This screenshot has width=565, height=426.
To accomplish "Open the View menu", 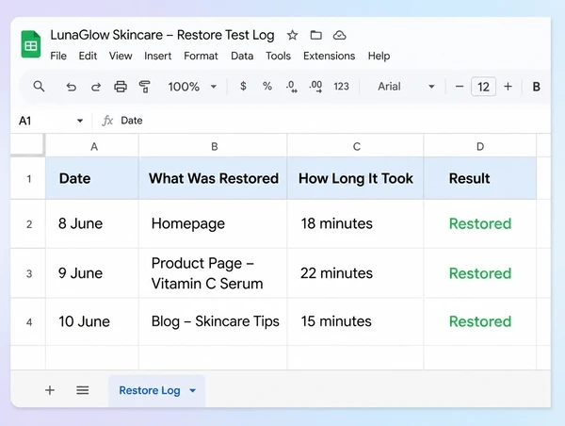I will (121, 56).
